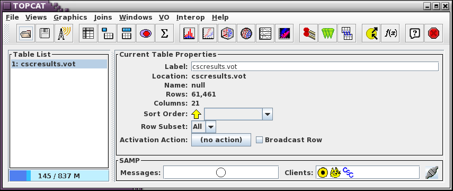
Task: Click the memory usage bar 145 / 837 M
Action: (59, 176)
